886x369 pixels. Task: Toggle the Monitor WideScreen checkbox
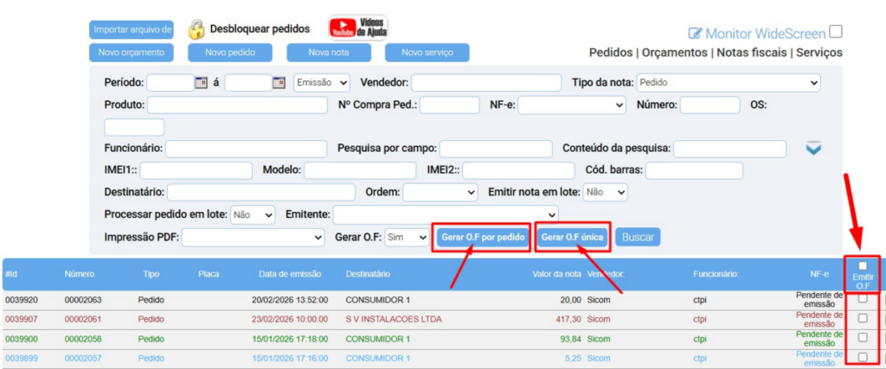836,32
